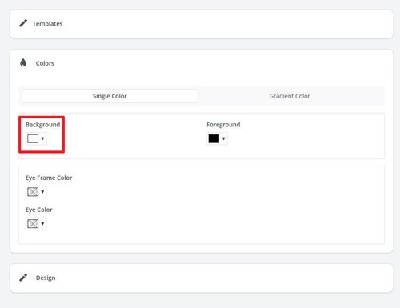Switch to the Gradient Color tab
This screenshot has width=400, height=308.
click(290, 96)
